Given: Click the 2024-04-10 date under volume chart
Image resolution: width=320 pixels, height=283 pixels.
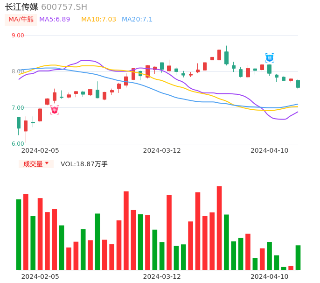Looking at the screenshot, I should pos(270,276).
